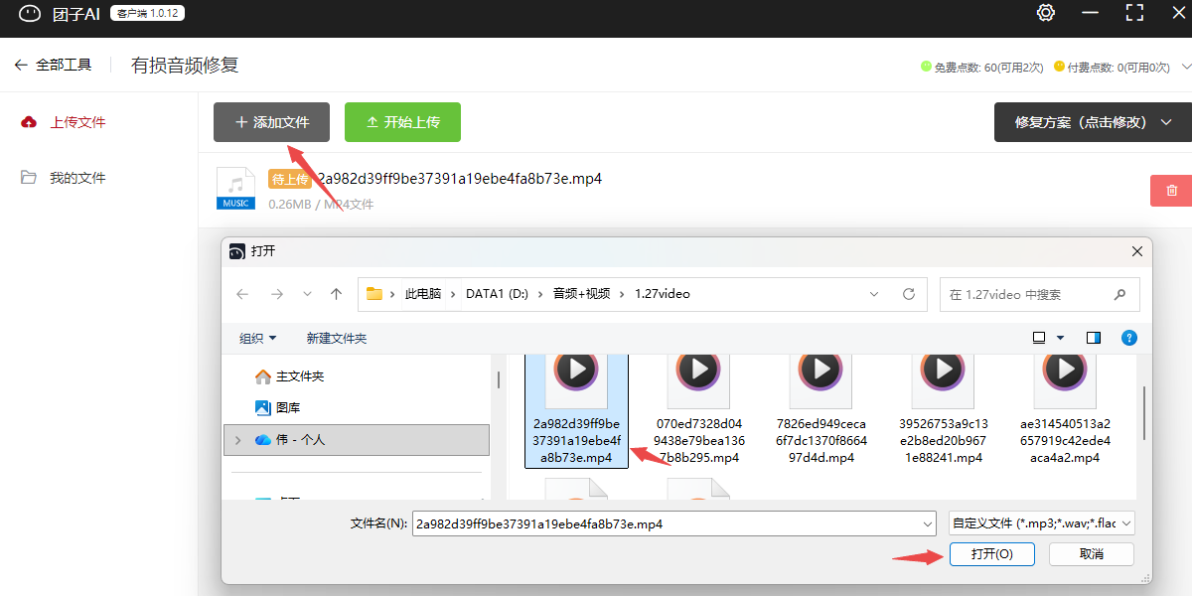1192x596 pixels.
Task: Click the 团子AI logo icon
Action: coord(31,14)
